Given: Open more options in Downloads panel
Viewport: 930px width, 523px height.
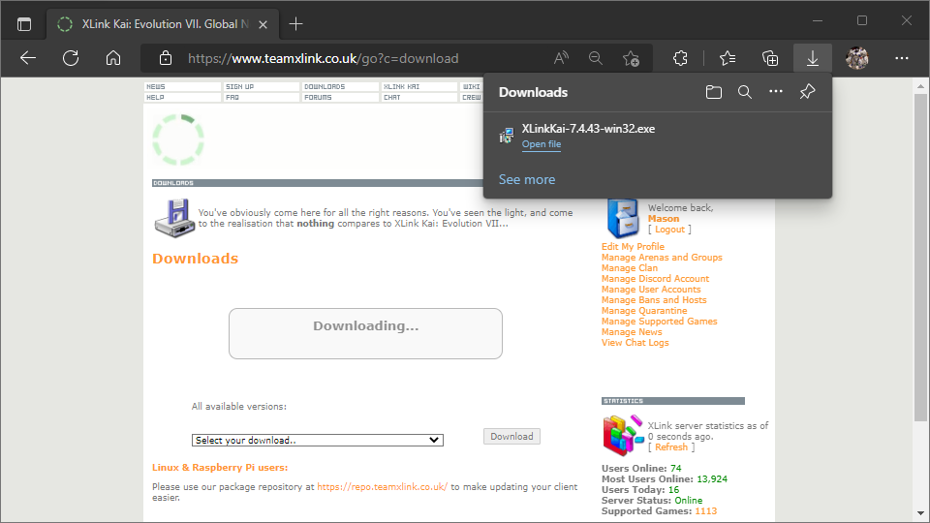Looking at the screenshot, I should [776, 93].
